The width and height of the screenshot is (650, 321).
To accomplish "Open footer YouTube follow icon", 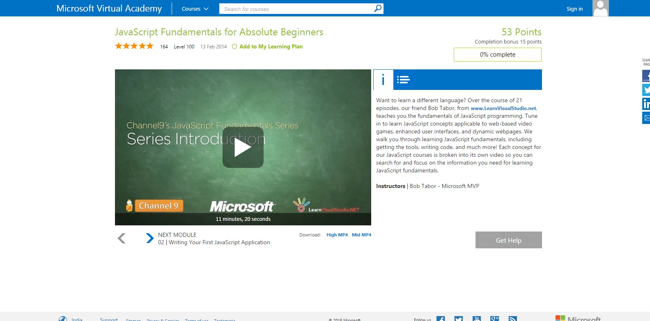I will tap(477, 319).
